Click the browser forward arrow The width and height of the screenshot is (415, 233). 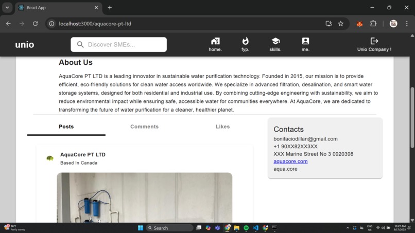[x=22, y=24]
